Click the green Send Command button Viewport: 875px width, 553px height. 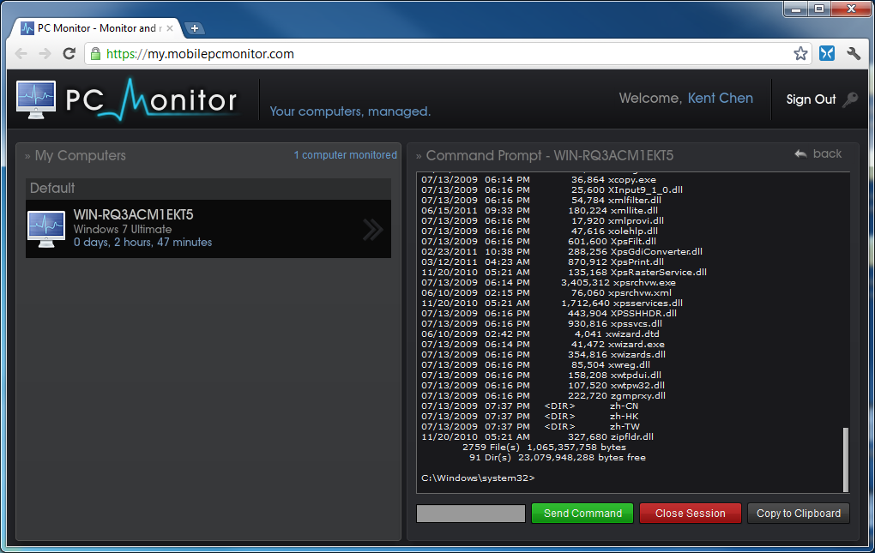tap(582, 514)
